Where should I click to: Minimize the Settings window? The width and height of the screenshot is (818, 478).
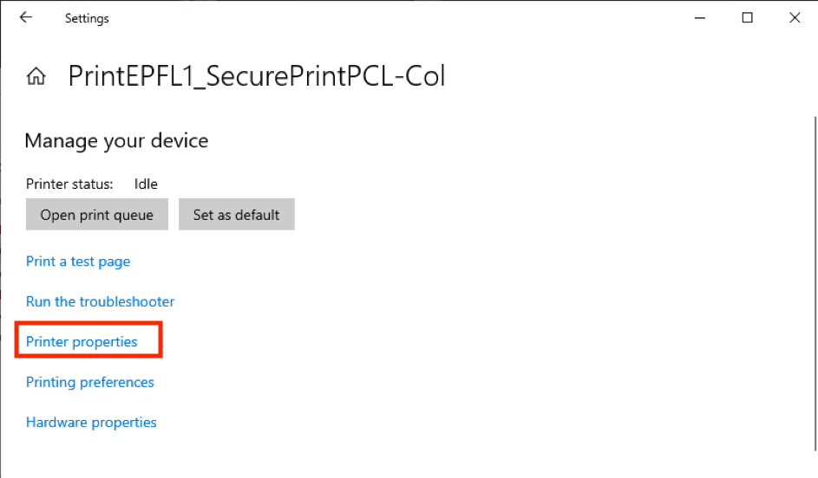tap(699, 18)
